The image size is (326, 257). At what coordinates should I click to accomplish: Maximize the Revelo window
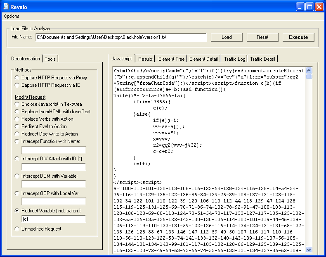pos(309,7)
